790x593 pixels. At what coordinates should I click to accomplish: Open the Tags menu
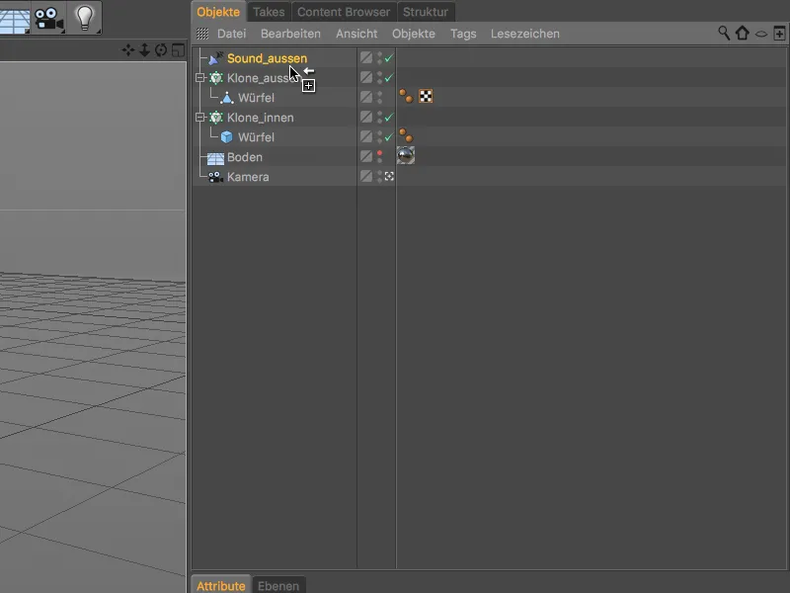463,34
